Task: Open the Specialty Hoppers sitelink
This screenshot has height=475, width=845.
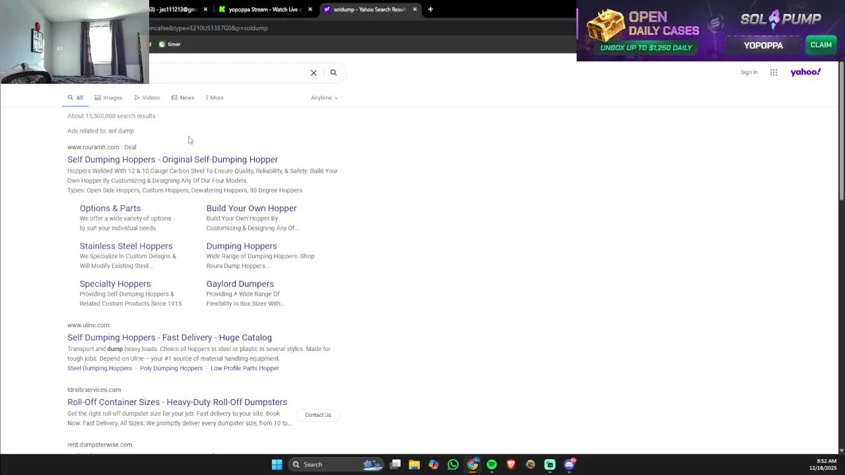Action: [115, 284]
